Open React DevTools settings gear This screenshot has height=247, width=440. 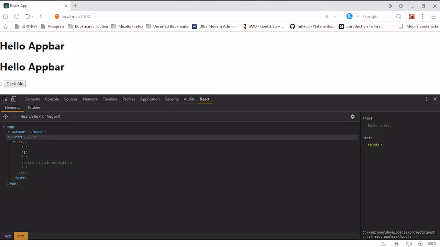[352, 116]
